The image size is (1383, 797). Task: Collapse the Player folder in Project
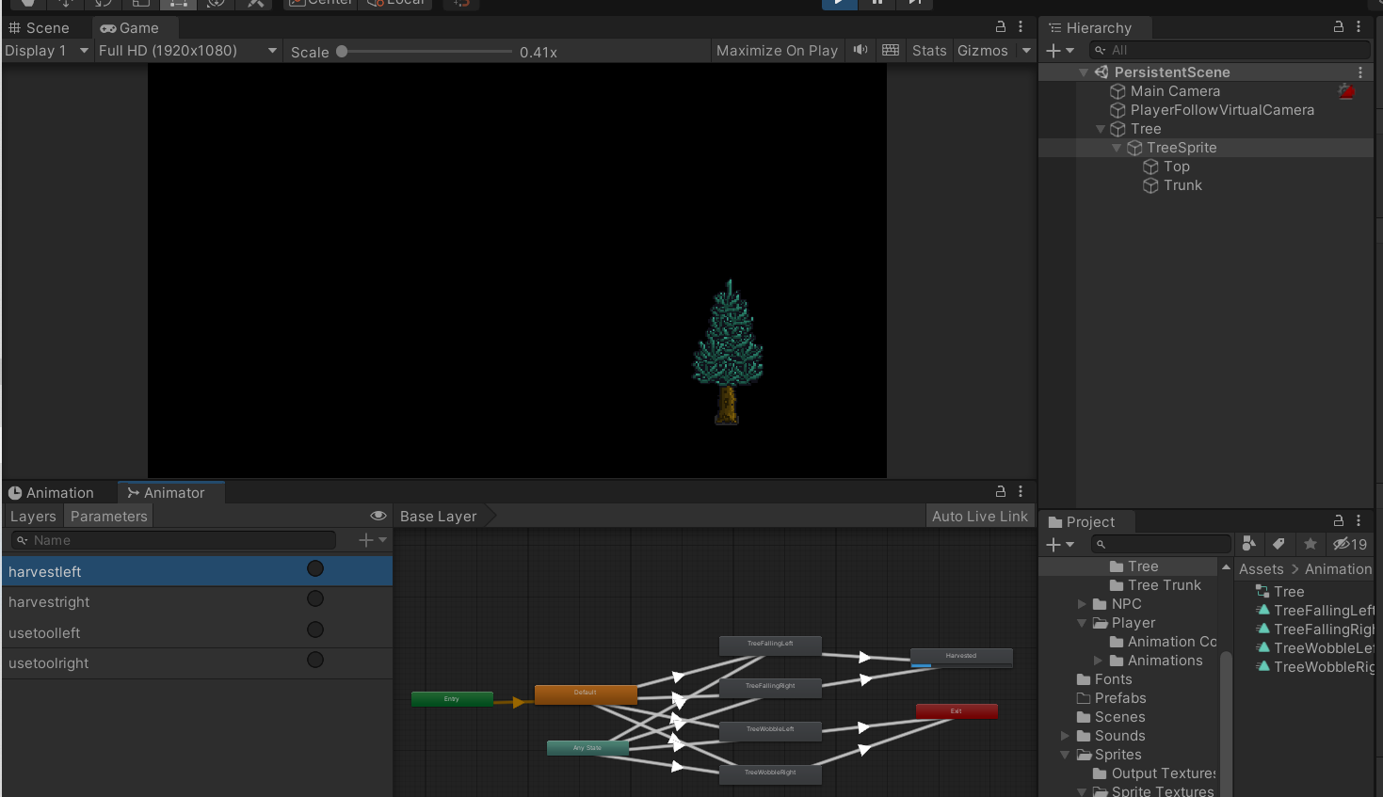[1082, 623]
